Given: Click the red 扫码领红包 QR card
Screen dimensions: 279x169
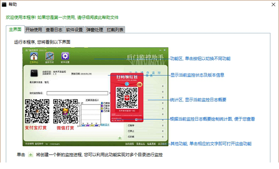Looking at the screenshot, I should pyautogui.click(x=127, y=97).
